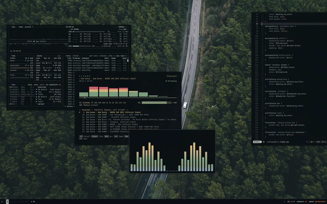327x204 pixels.
Task: Select the alacritty process with Pid 8069
Action: 97,70
